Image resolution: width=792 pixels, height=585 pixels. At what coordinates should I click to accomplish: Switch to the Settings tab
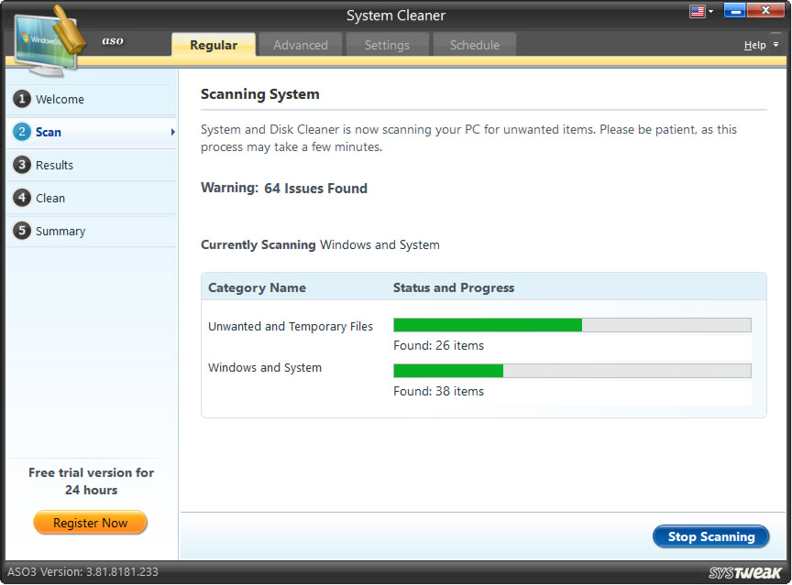(387, 44)
